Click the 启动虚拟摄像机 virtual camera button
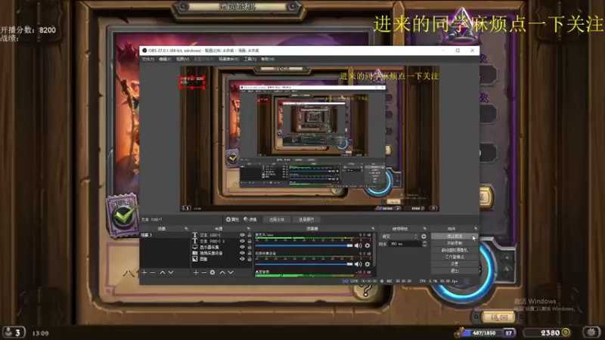605x340 pixels. [455, 250]
